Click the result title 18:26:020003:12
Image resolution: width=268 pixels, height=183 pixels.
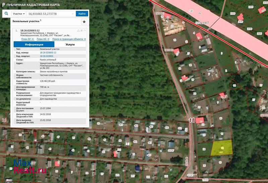pos(30,30)
